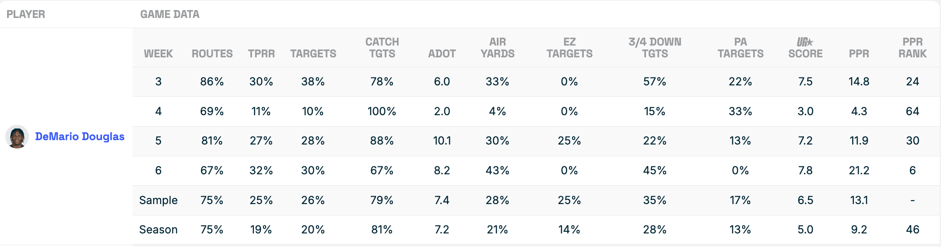
Task: Click the UR star Score column logo
Action: (805, 42)
